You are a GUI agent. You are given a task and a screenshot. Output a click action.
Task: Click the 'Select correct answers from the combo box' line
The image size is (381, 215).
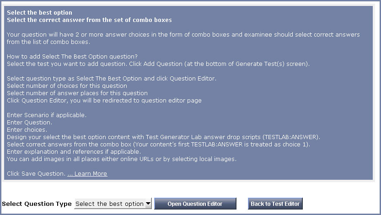tap(158, 145)
